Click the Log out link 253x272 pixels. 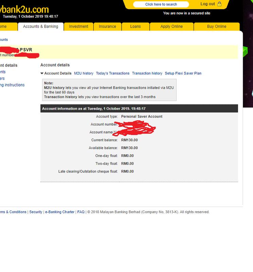207,4
